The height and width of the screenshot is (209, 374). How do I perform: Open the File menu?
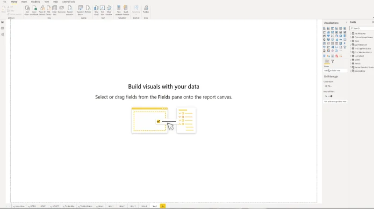4,2
